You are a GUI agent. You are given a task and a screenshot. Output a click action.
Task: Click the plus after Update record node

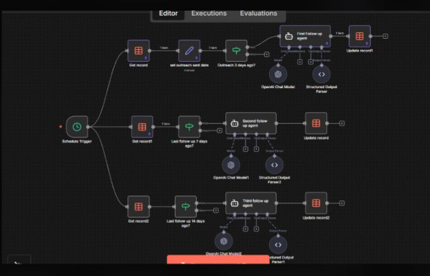click(x=342, y=123)
